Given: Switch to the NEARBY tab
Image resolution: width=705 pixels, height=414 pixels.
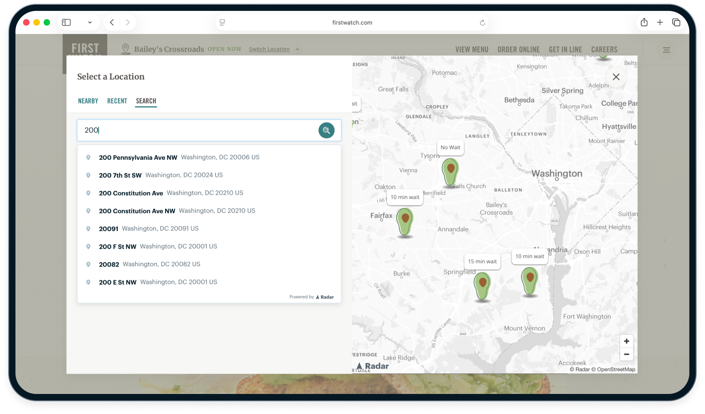Looking at the screenshot, I should click(x=88, y=101).
